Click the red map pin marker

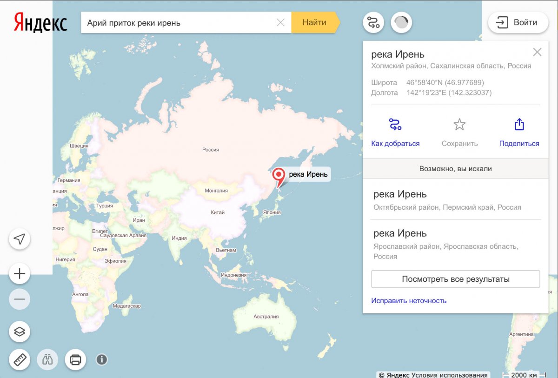point(279,177)
